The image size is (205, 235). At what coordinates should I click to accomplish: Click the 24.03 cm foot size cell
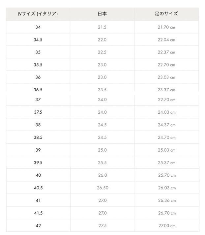167,112
